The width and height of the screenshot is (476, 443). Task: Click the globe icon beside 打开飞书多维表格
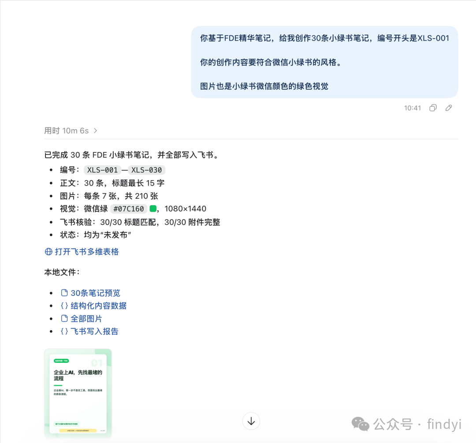coord(48,252)
